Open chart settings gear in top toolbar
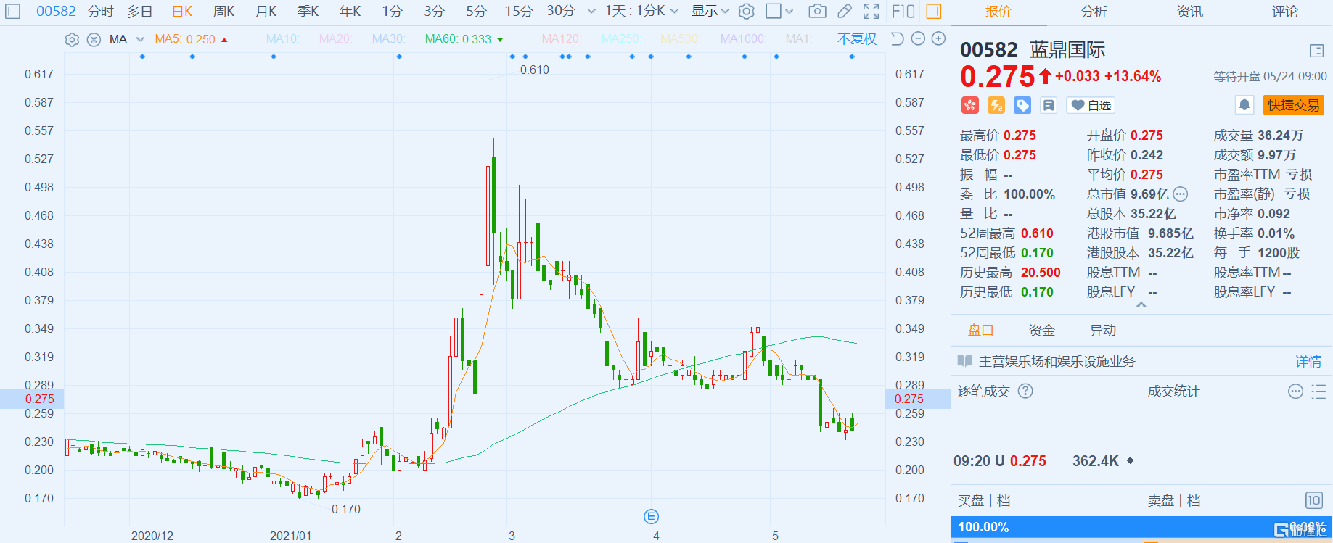This screenshot has width=1333, height=543. tap(746, 11)
